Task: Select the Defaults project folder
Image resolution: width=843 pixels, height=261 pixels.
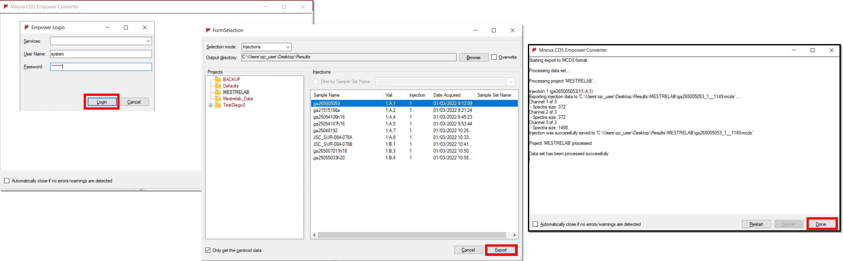Action: (231, 86)
